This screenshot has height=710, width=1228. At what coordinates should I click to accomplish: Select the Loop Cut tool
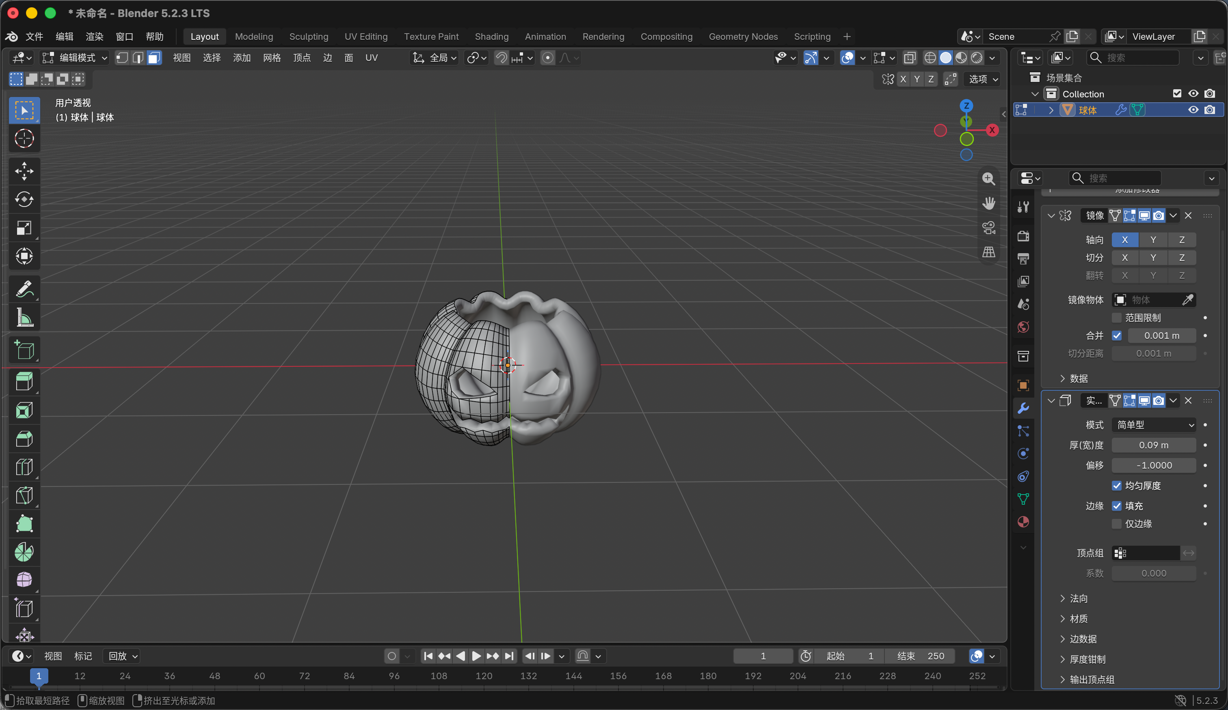pos(24,467)
